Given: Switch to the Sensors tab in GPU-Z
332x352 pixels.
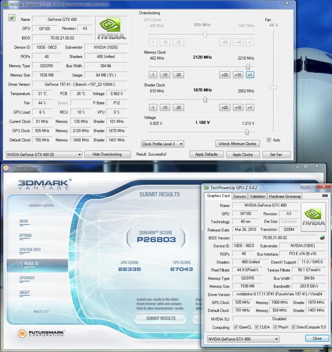Looking at the screenshot, I should click(x=240, y=196).
